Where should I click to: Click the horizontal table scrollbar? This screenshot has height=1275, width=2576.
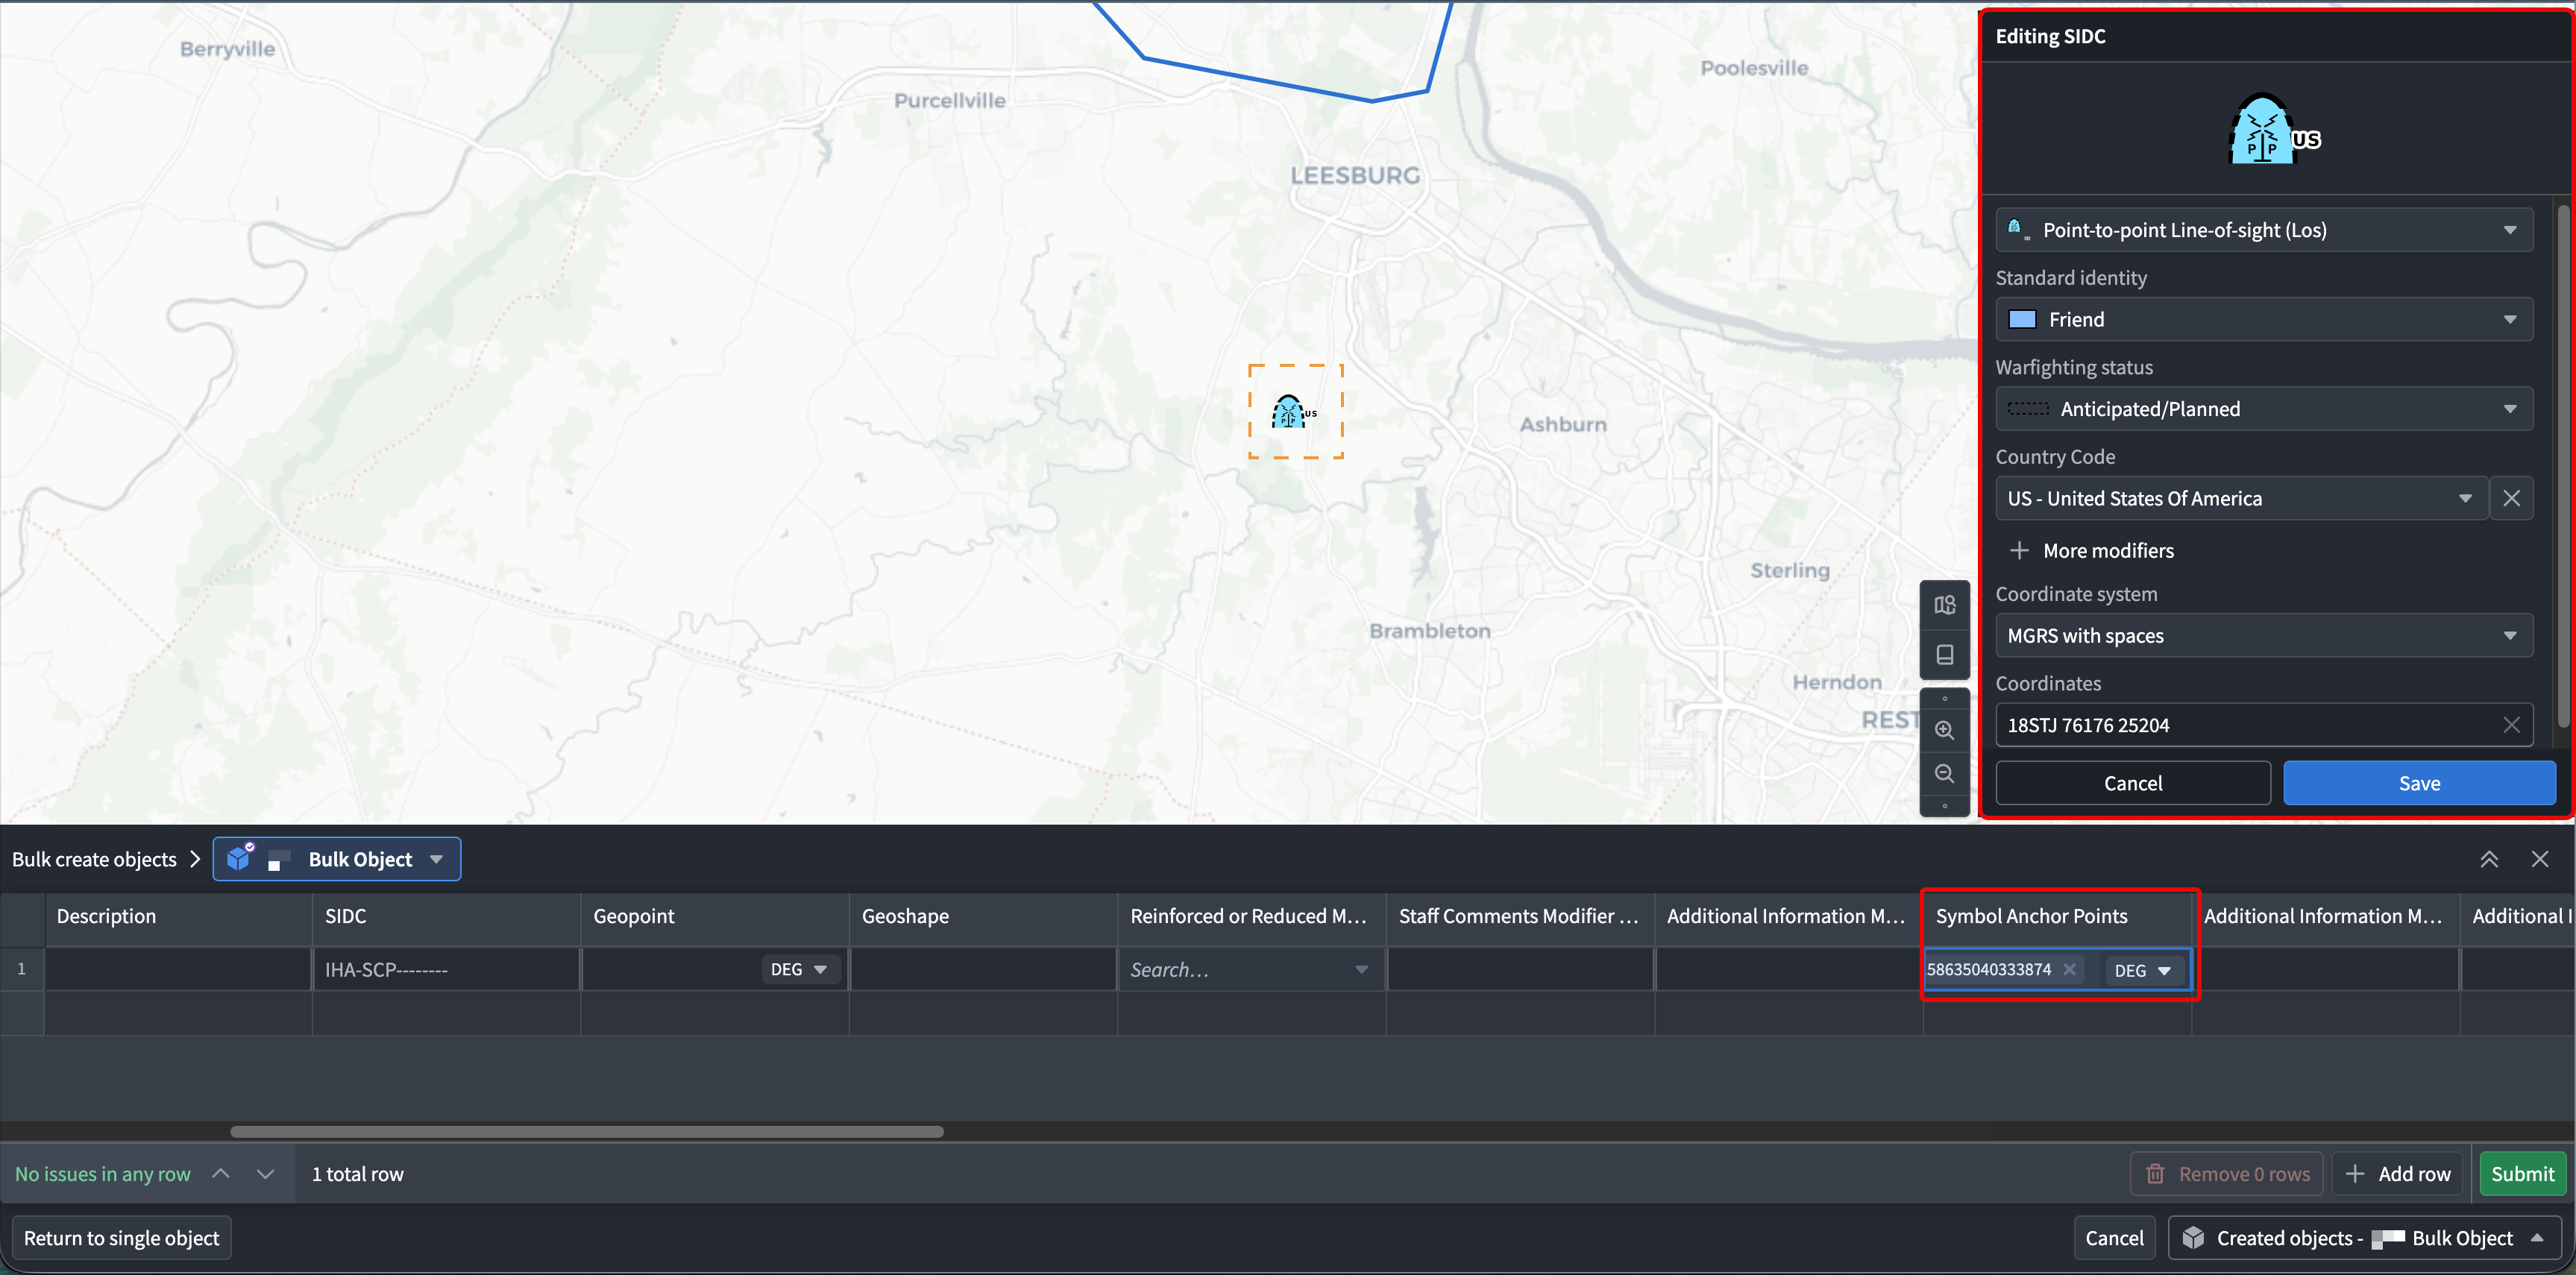pos(587,1132)
